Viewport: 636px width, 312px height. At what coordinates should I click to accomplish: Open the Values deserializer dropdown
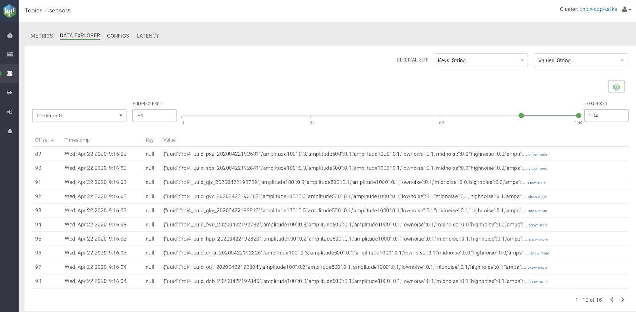tap(581, 60)
